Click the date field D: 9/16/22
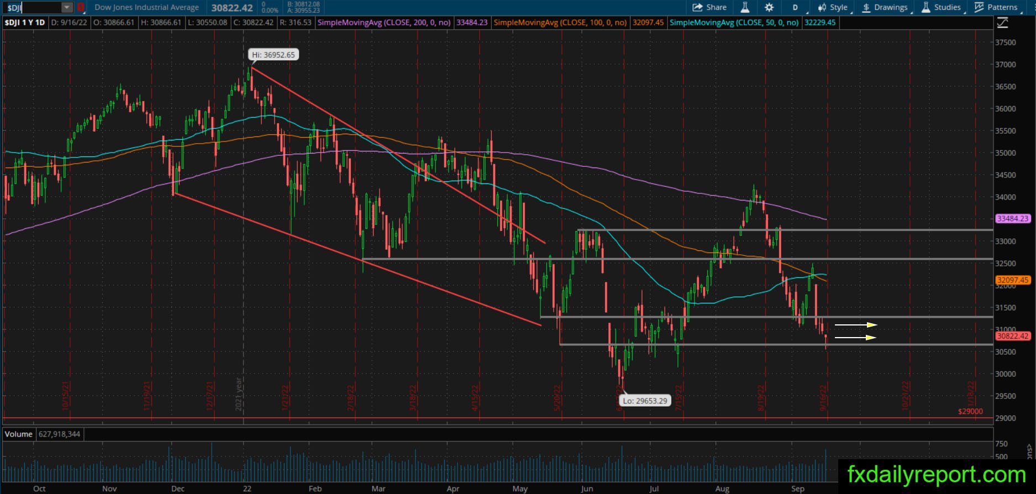1036x494 pixels. tap(70, 23)
